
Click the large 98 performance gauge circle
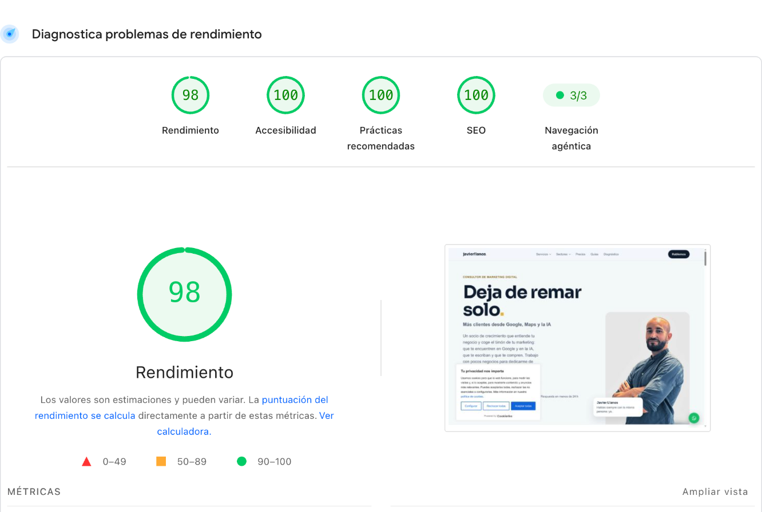coord(184,294)
